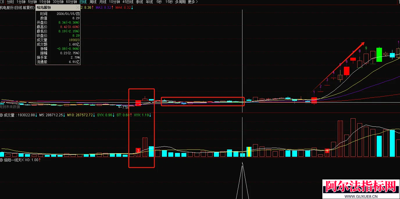Click the date 2026/01/15/四 in tooltip
Screen dimensions: 400x199
(68, 14)
